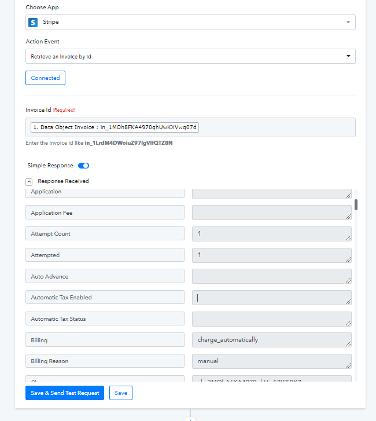Click the Invoice Id input field
Image resolution: width=376 pixels, height=421 pixels.
tap(190, 127)
